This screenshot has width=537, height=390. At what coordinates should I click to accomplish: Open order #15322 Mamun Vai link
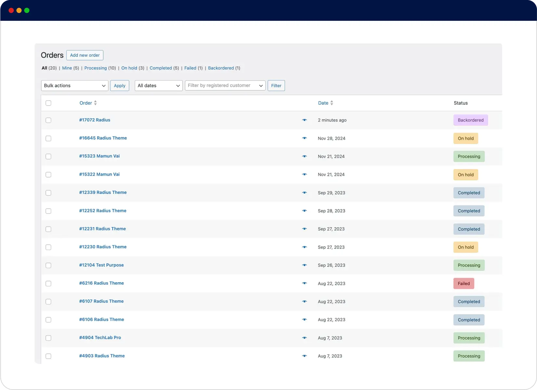click(x=99, y=175)
